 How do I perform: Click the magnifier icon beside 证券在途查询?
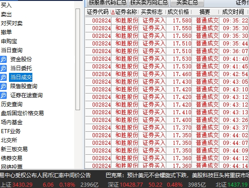(x=4, y=95)
